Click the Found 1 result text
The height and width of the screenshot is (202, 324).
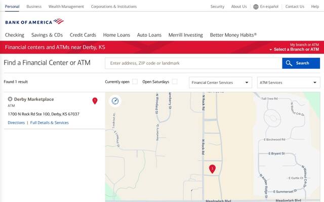(x=16, y=82)
